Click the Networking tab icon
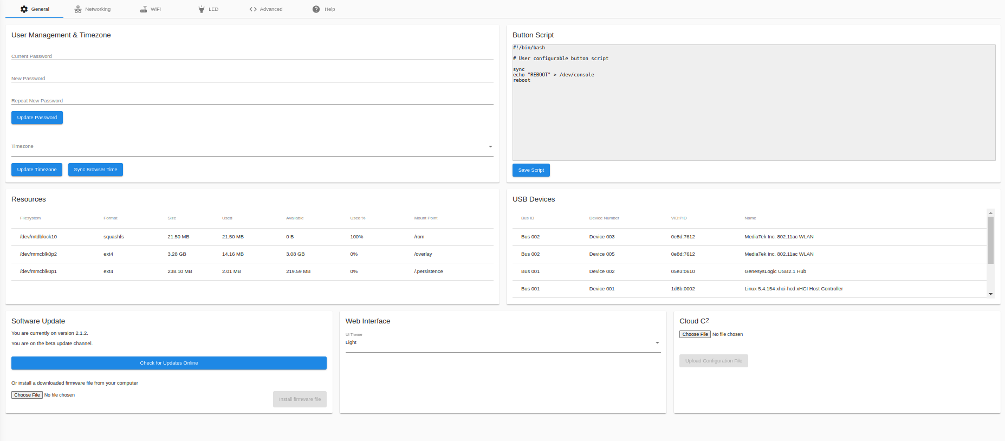Image resolution: width=1005 pixels, height=441 pixels. click(78, 9)
